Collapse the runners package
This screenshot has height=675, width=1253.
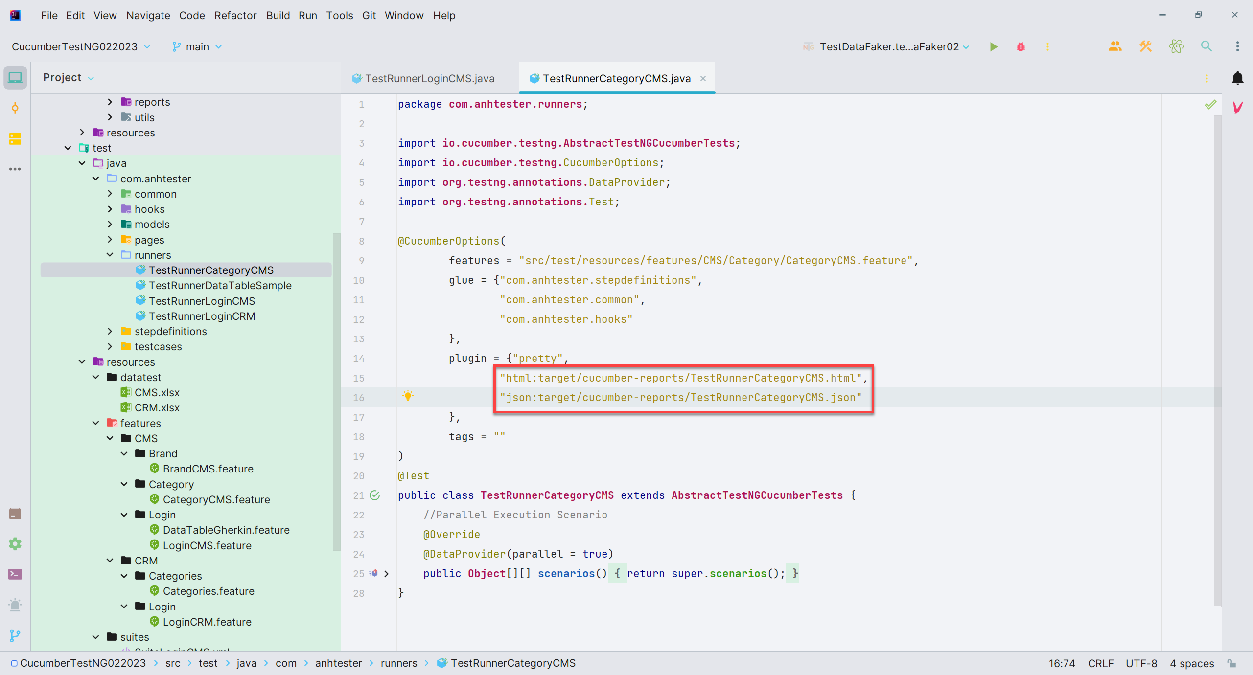pos(110,255)
